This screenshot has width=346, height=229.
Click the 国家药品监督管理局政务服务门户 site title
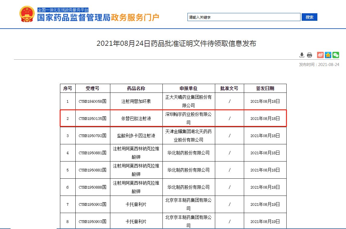(x=98, y=17)
